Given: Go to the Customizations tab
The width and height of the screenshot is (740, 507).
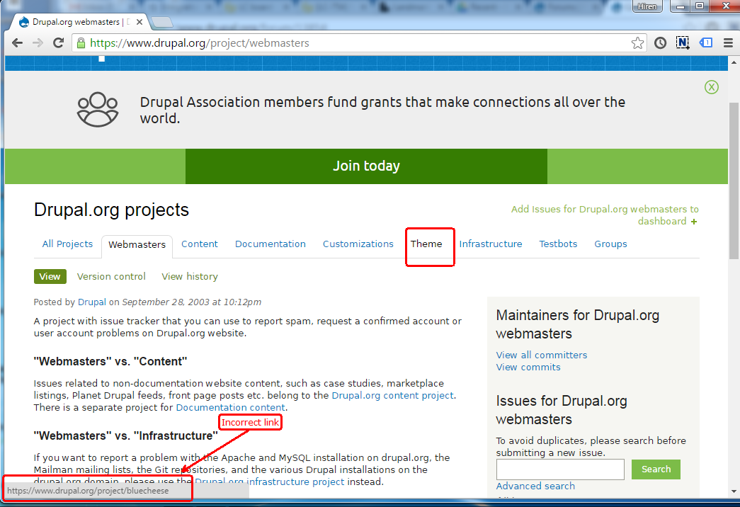Looking at the screenshot, I should [358, 244].
